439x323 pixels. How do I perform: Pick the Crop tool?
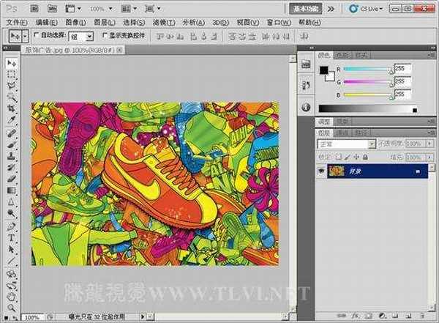click(12, 107)
